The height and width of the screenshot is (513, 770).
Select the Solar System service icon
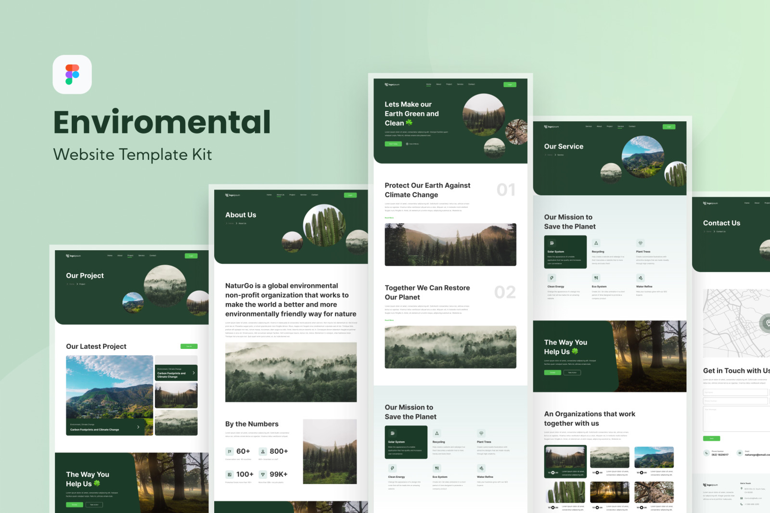tap(552, 243)
